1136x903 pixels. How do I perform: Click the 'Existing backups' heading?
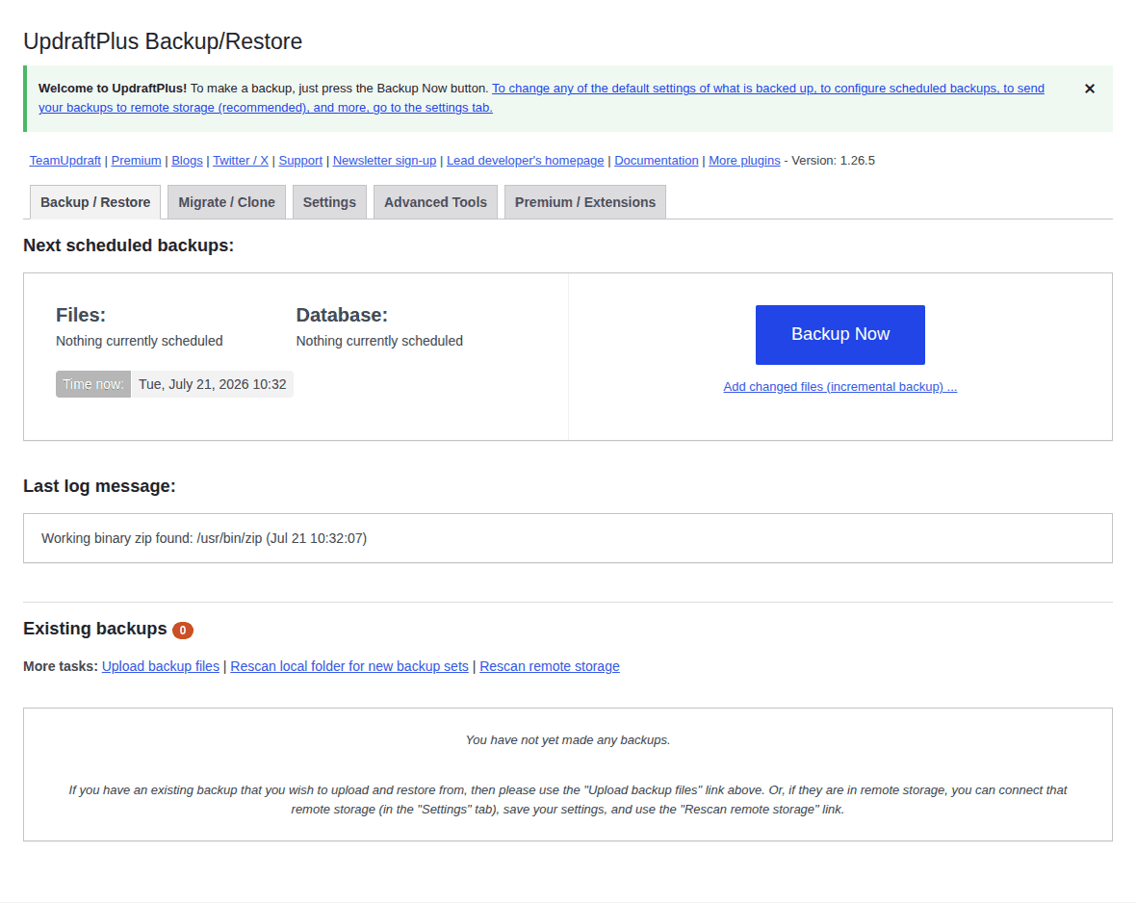[95, 629]
